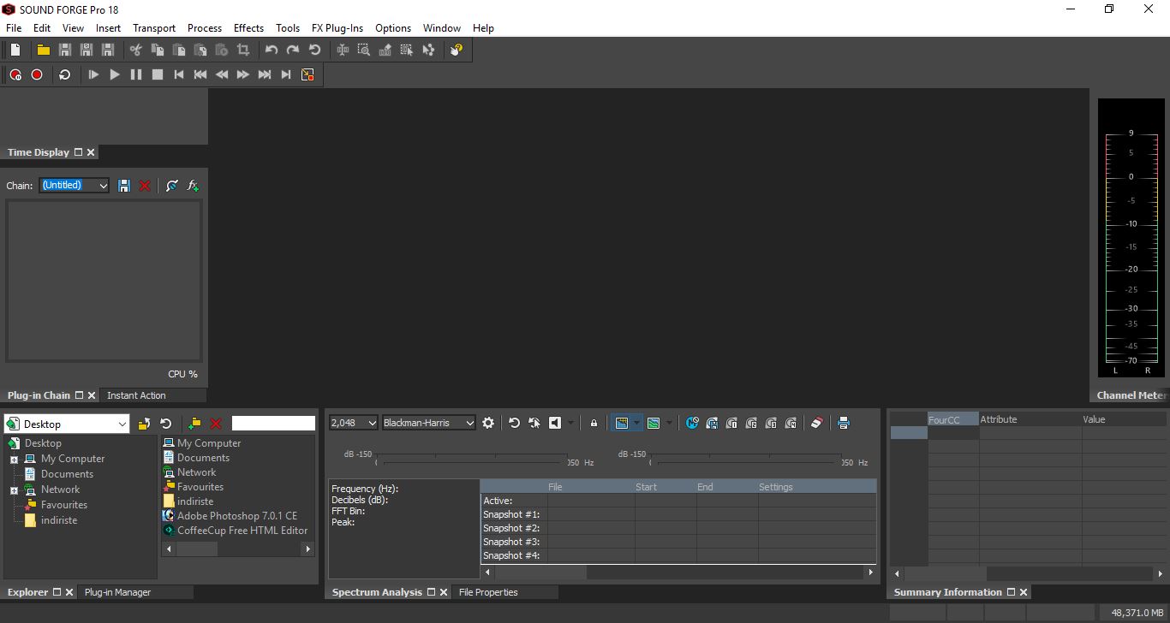Viewport: 1170px width, 623px height.
Task: Undo the last action in main toolbar
Action: pos(272,50)
